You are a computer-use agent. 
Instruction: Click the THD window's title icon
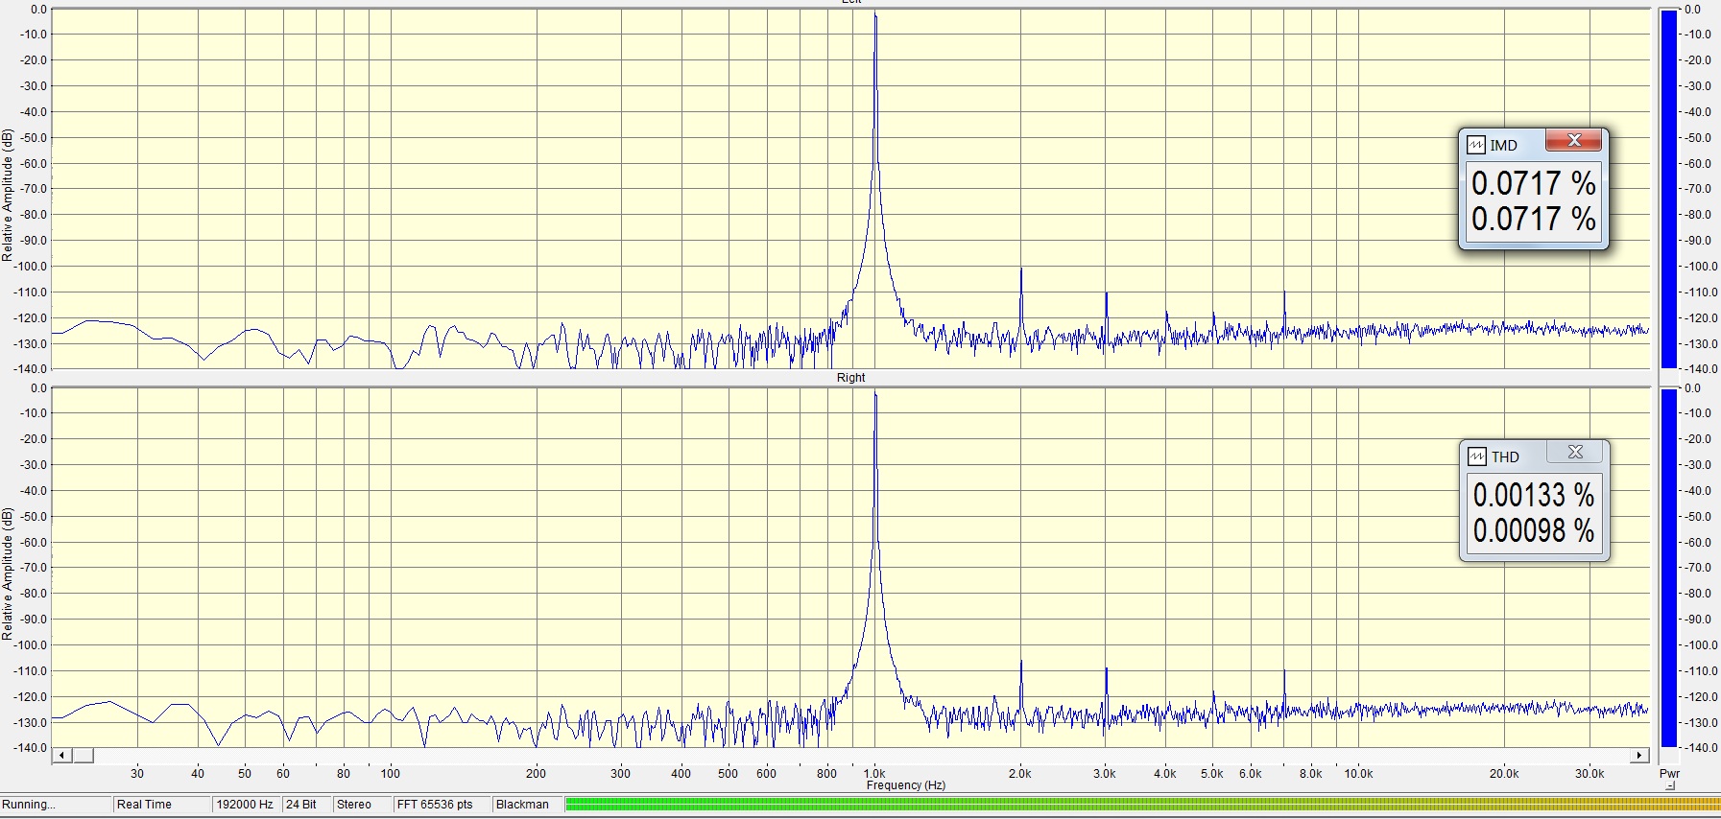click(1477, 456)
